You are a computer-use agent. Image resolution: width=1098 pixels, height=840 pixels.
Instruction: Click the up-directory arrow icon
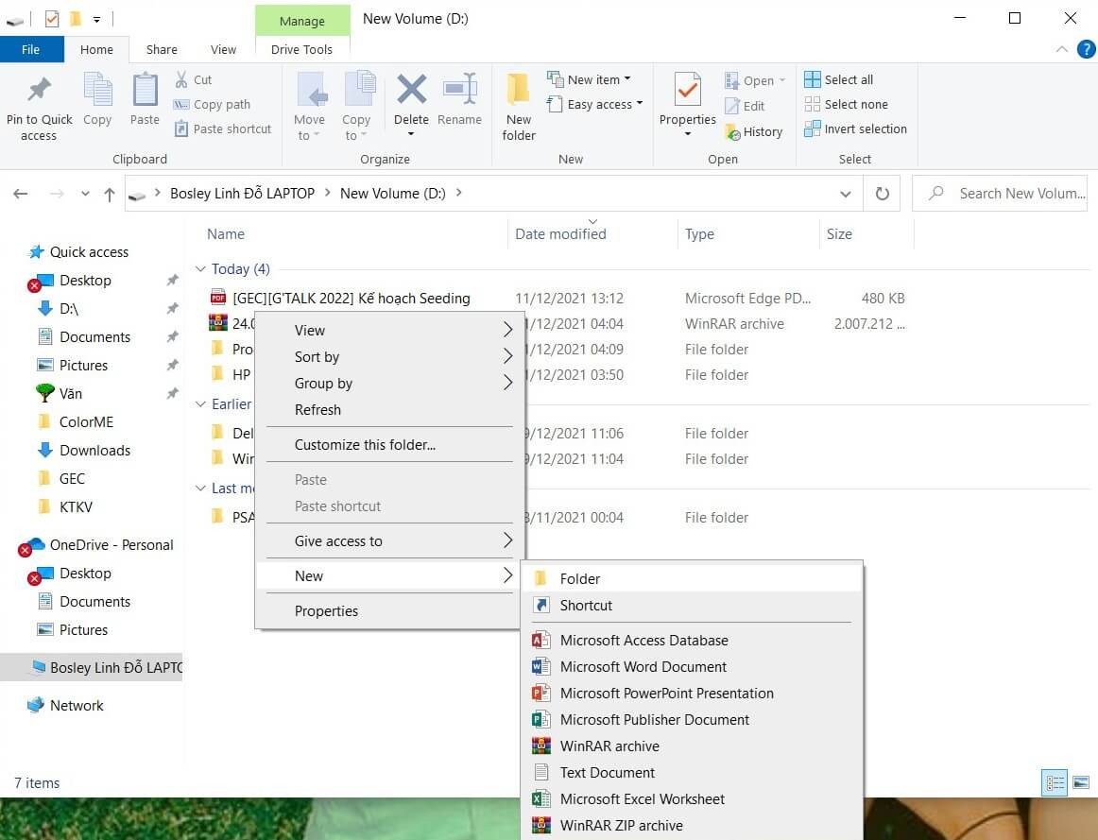click(110, 194)
